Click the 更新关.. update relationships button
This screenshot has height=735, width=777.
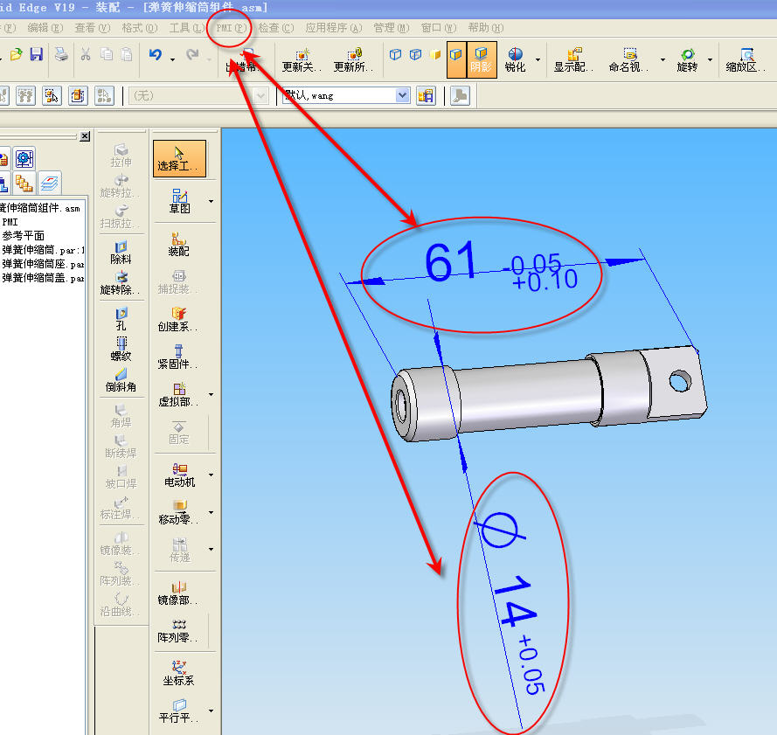coord(302,60)
